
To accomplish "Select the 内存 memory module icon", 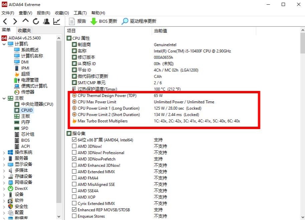I will (x=17, y=122).
